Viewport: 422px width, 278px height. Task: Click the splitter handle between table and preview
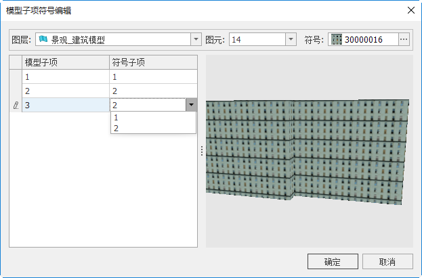[201, 151]
